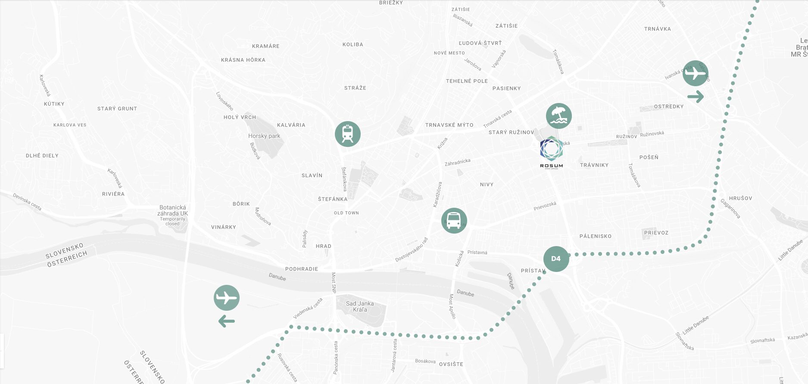The image size is (808, 384).
Task: Click the TRNAVSKÉ MÝTO district label
Action: pos(449,125)
